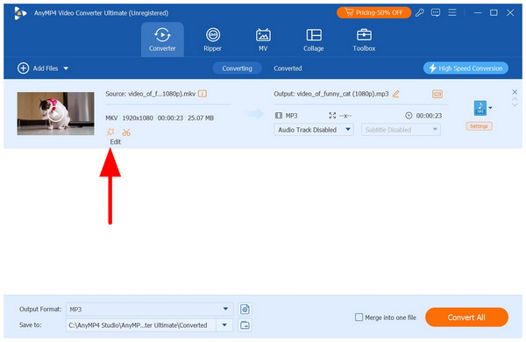Select the Converting sub-tab
This screenshot has width=526, height=342.
pyautogui.click(x=238, y=68)
